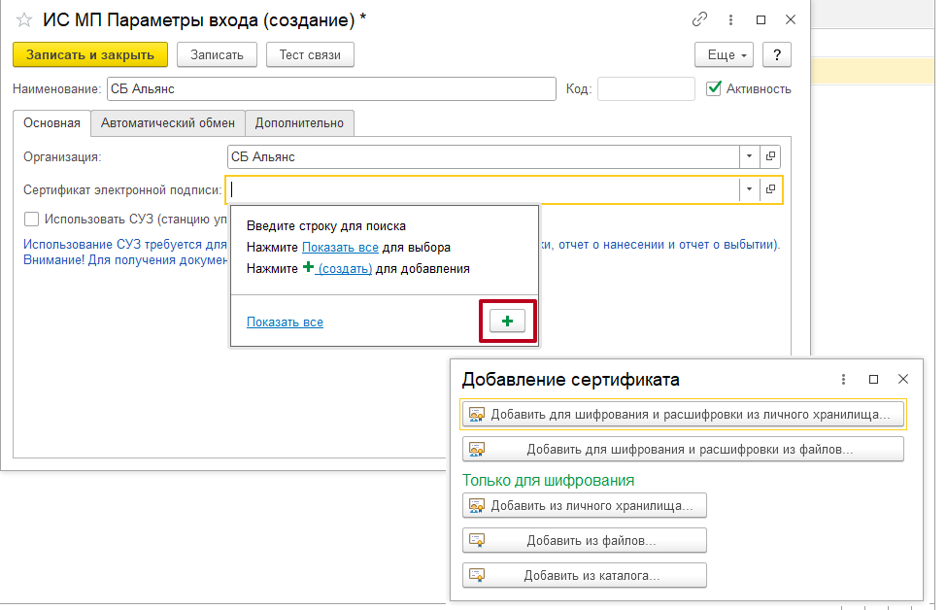Screen dimensions: 947x610
Task: Switch to Автоматический обмен tab
Action: pyautogui.click(x=167, y=123)
